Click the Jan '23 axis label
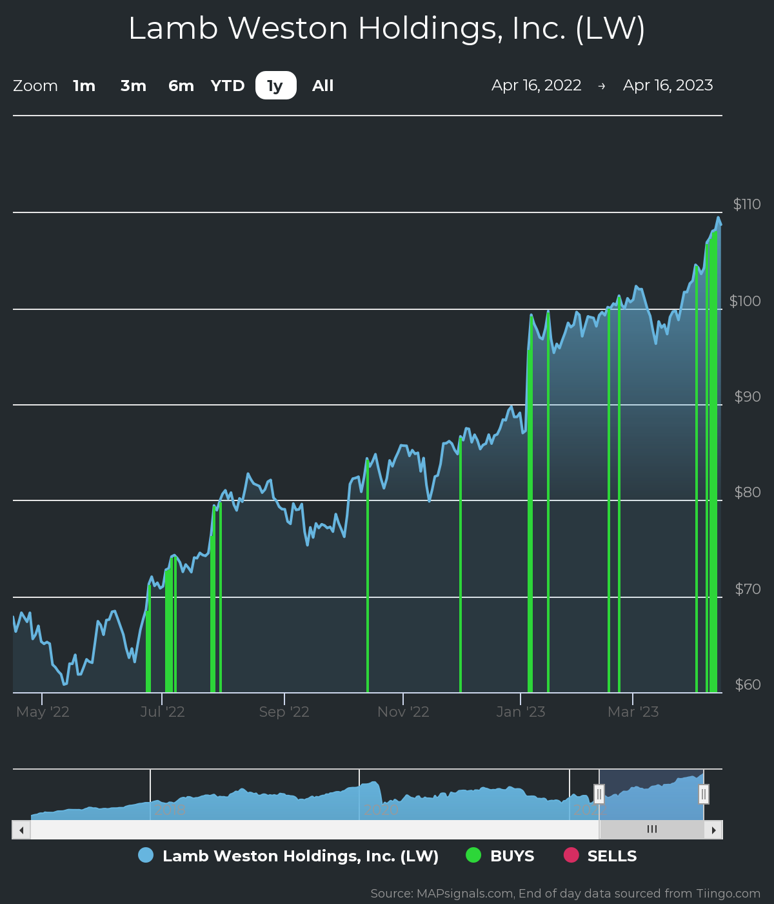Screen dimensions: 774x904 click(x=521, y=712)
